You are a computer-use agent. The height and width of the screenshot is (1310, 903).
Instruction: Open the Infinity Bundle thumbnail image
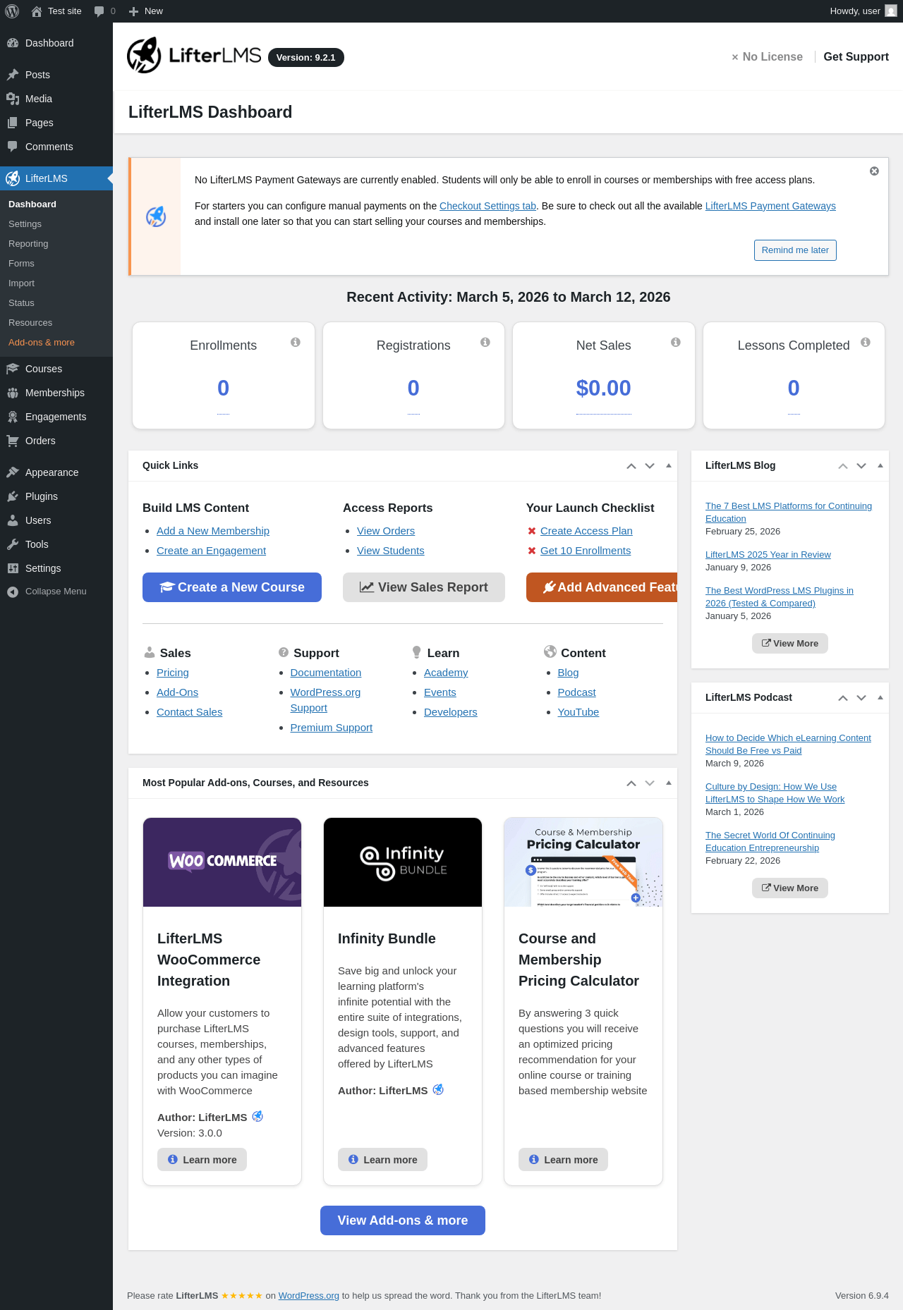[x=403, y=862]
